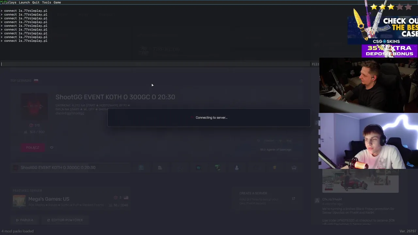The image size is (418, 235).
Task: Click the FABUŁA story mode button
Action: click(x=24, y=220)
